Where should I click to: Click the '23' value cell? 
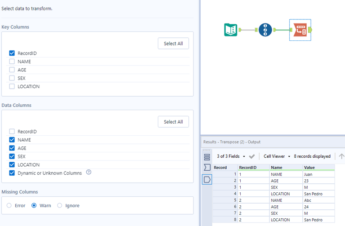(318, 181)
